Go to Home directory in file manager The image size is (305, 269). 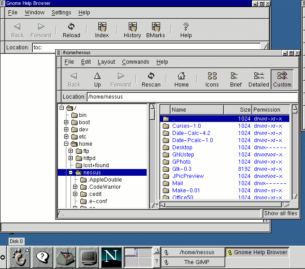[182, 79]
